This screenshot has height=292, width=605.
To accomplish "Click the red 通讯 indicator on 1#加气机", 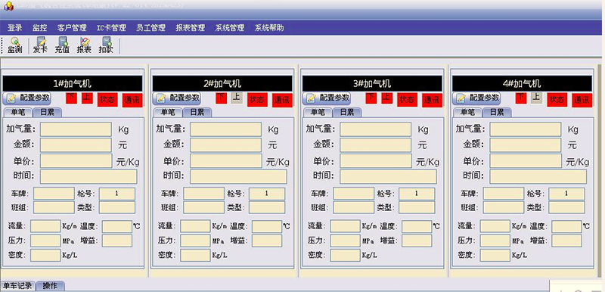I will [x=132, y=101].
